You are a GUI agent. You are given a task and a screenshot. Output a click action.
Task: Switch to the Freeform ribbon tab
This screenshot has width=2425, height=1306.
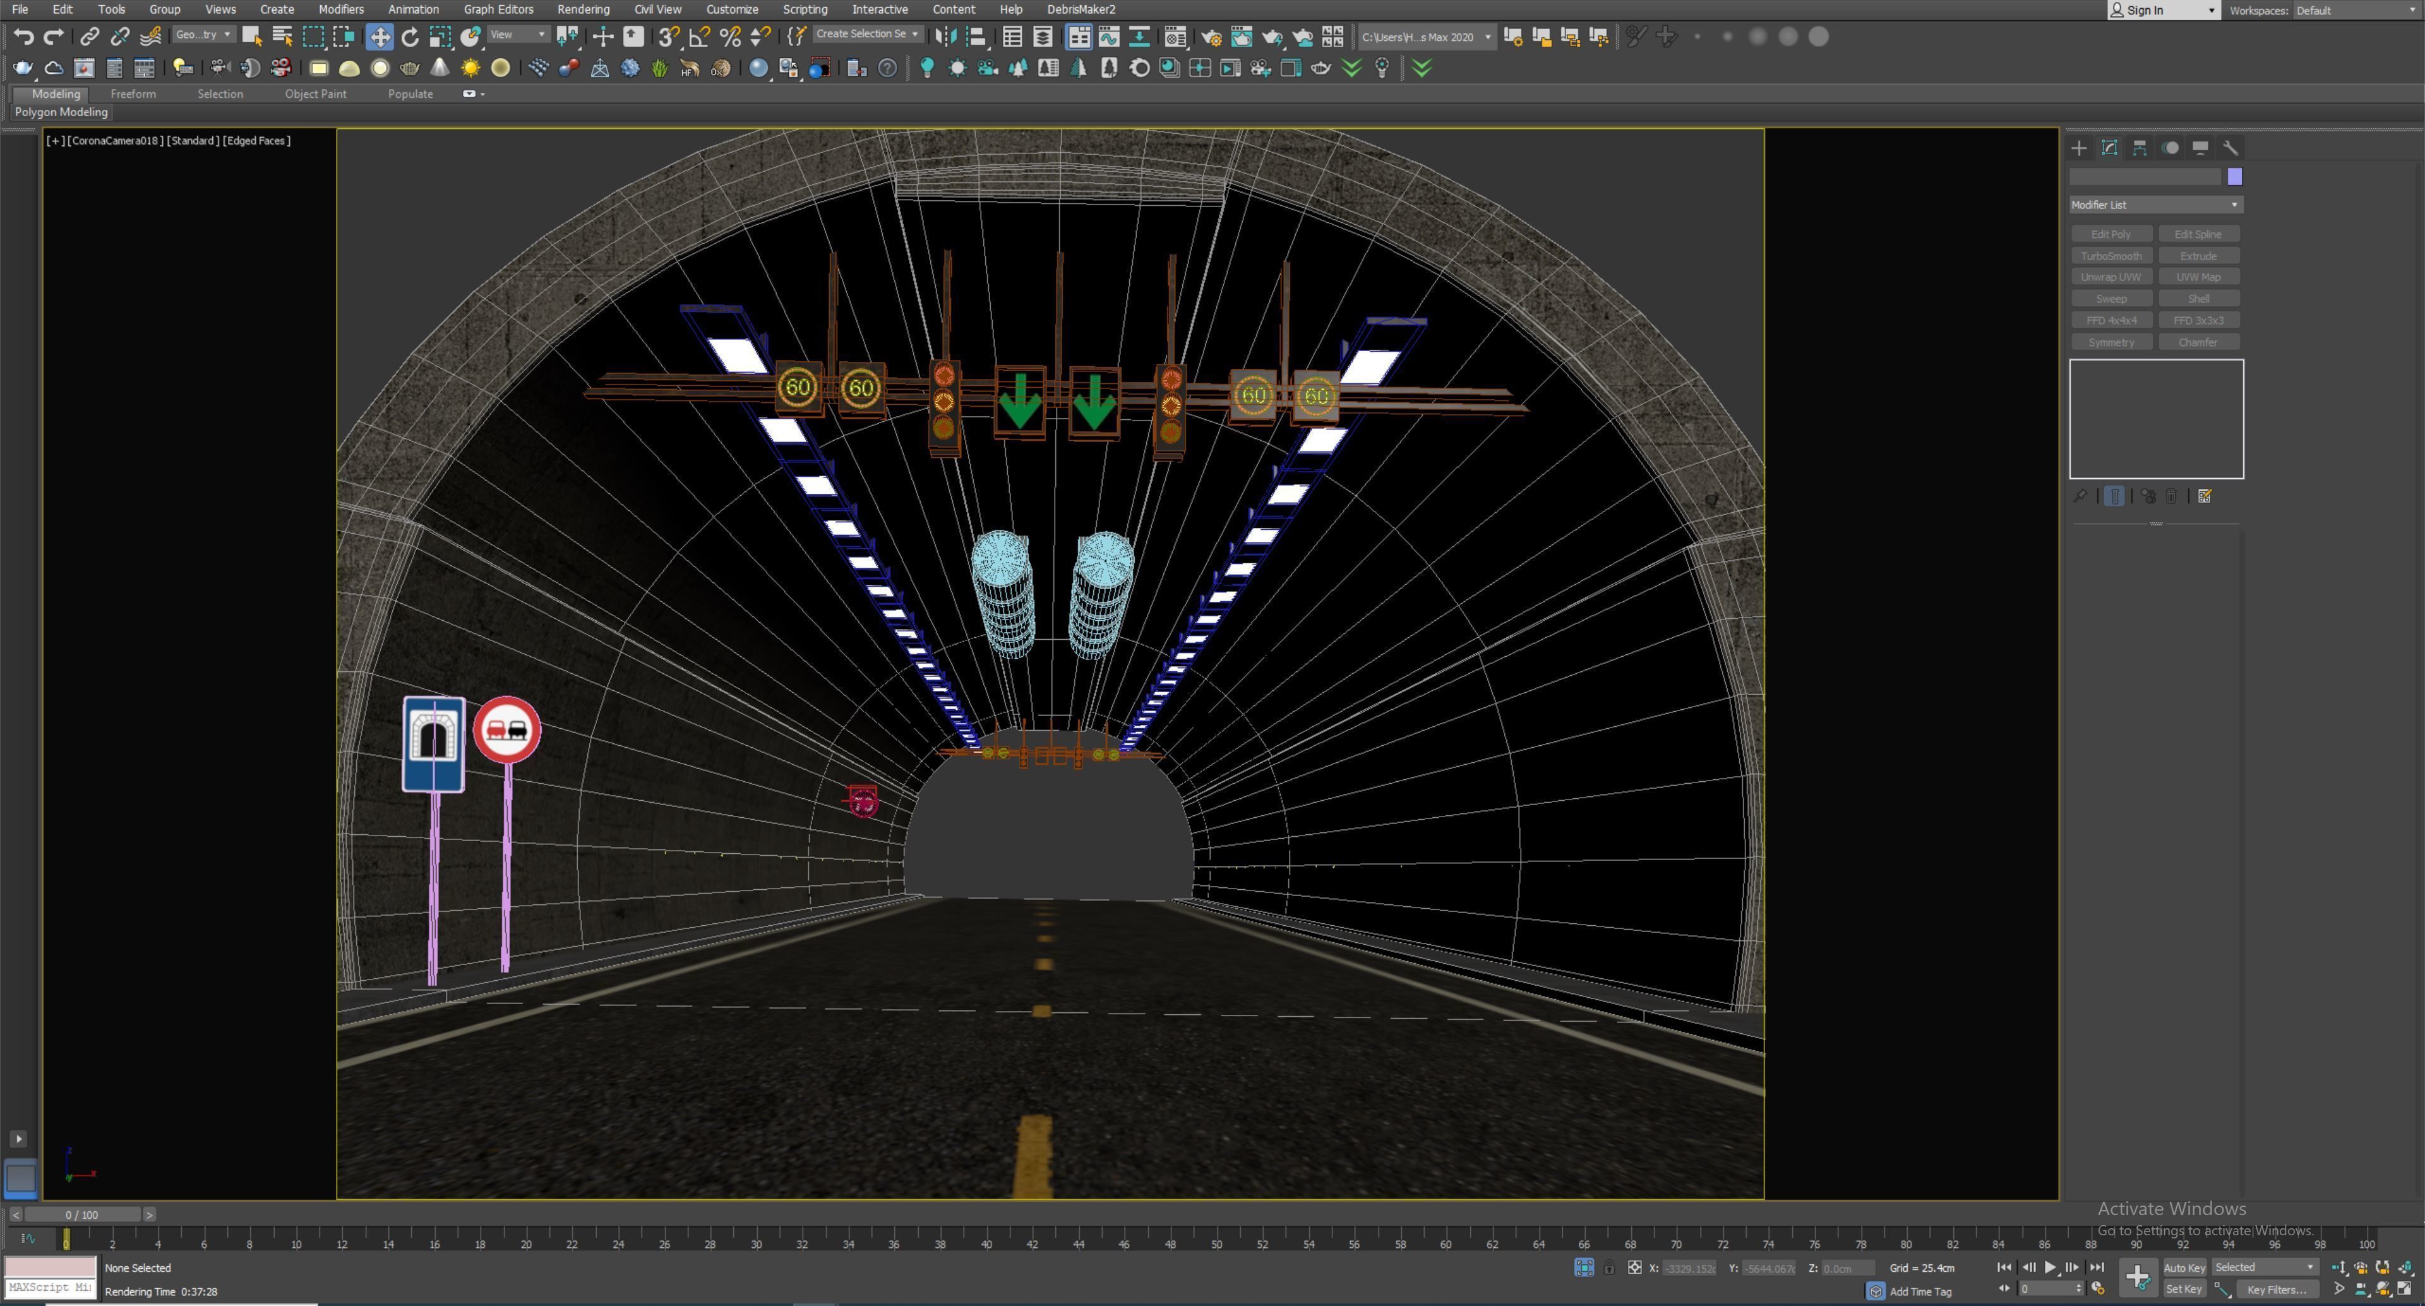[133, 94]
